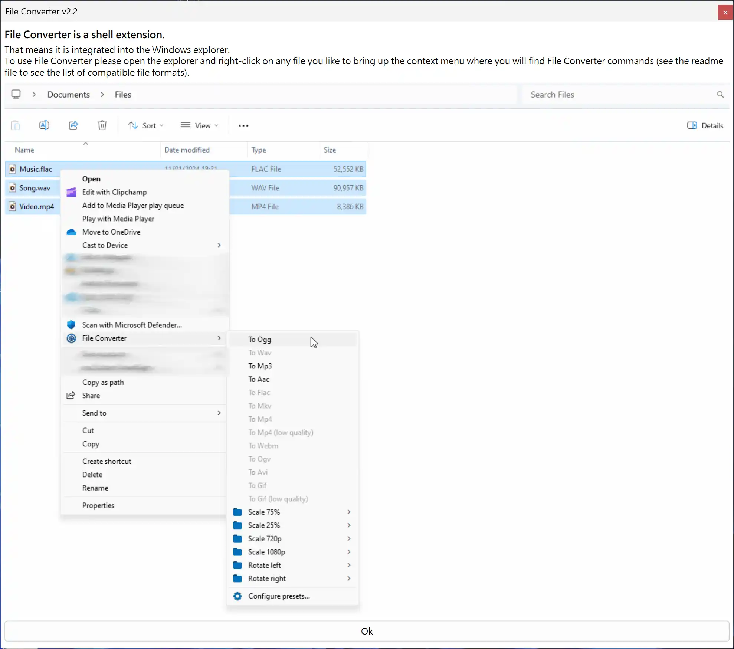Screen dimensions: 734x649
Task: Click the Details pane icon
Action: [692, 125]
